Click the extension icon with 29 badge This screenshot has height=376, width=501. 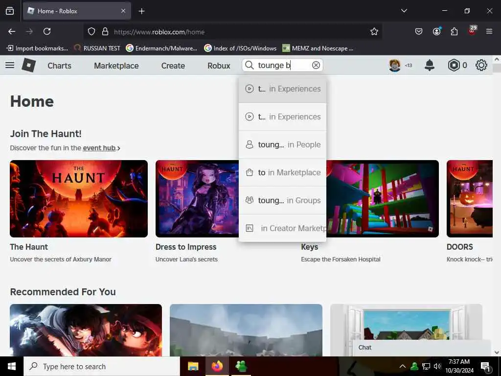point(472,31)
